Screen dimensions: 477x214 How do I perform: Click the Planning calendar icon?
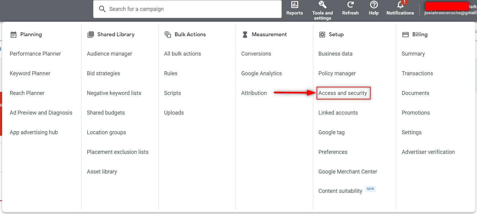pyautogui.click(x=14, y=34)
